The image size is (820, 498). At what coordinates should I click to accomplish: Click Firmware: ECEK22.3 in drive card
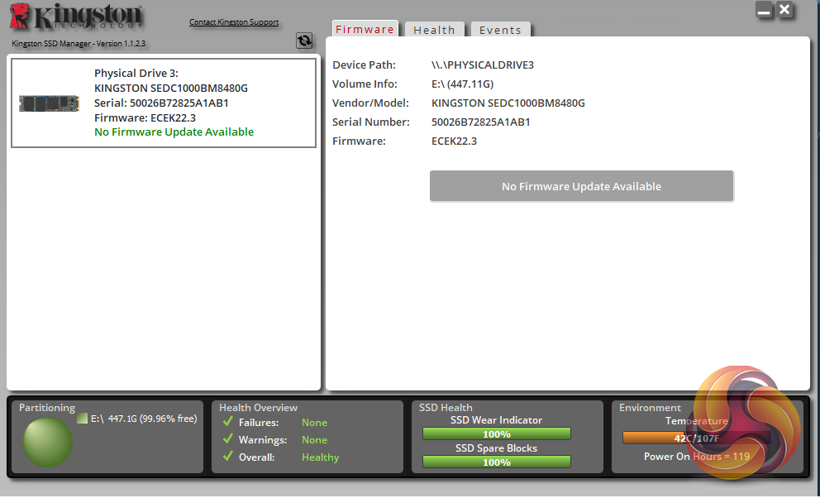pyautogui.click(x=145, y=117)
